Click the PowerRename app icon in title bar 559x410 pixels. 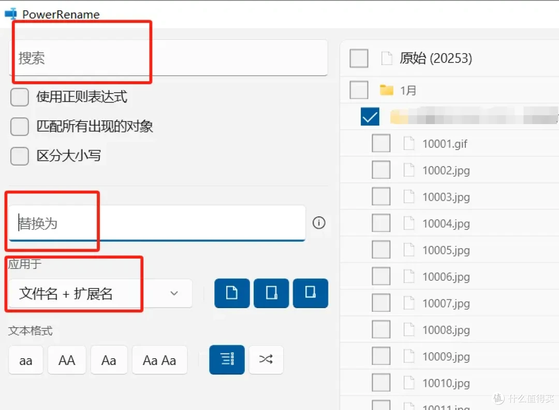point(10,13)
